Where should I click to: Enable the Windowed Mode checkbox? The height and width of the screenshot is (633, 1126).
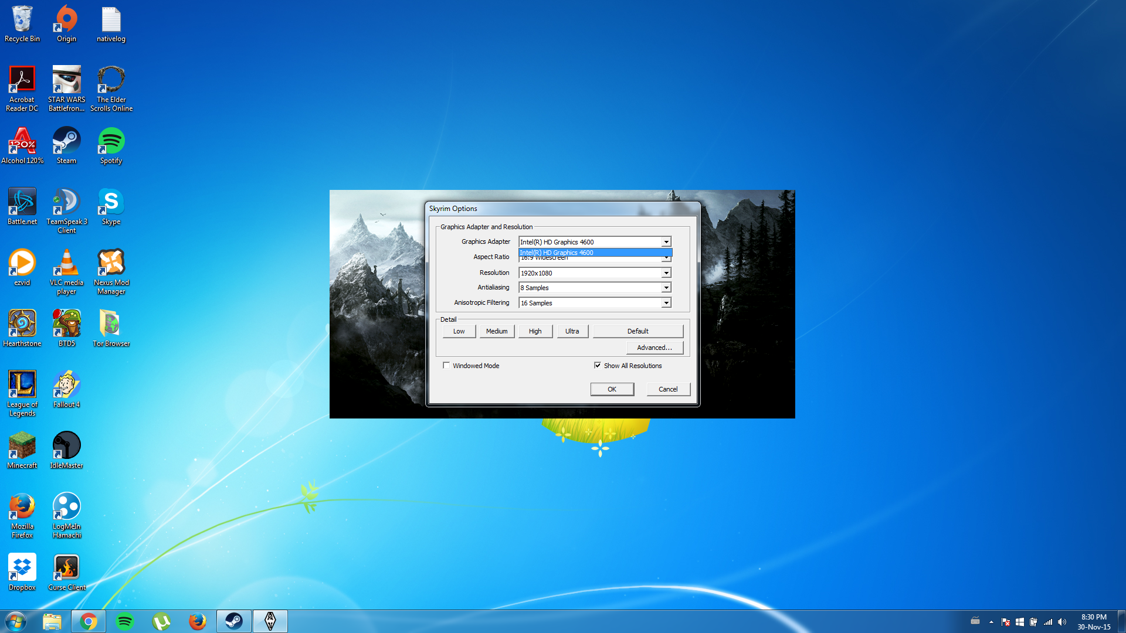[x=446, y=365]
